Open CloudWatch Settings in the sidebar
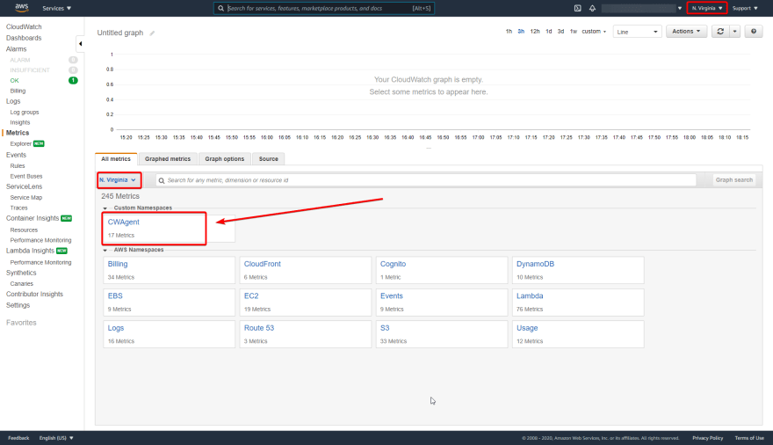The image size is (773, 445). coord(18,306)
